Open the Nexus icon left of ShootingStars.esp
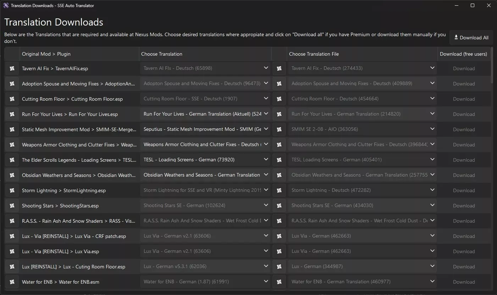This screenshot has width=497, height=295. point(12,206)
